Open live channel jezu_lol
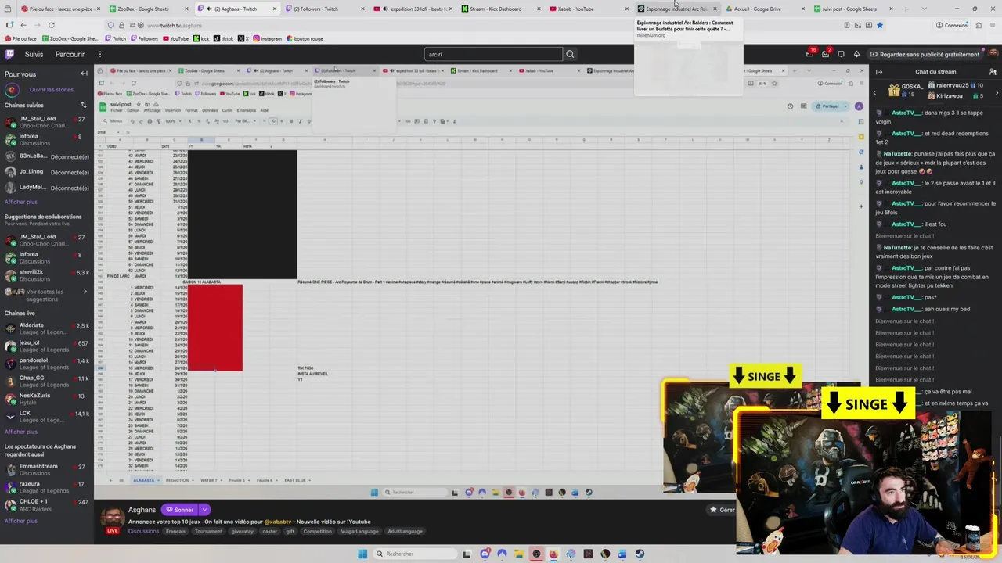 [x=47, y=346]
